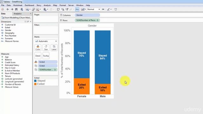The image size is (203, 114).
Task: Click the Swap rows and columns icon
Action: [x=58, y=9]
